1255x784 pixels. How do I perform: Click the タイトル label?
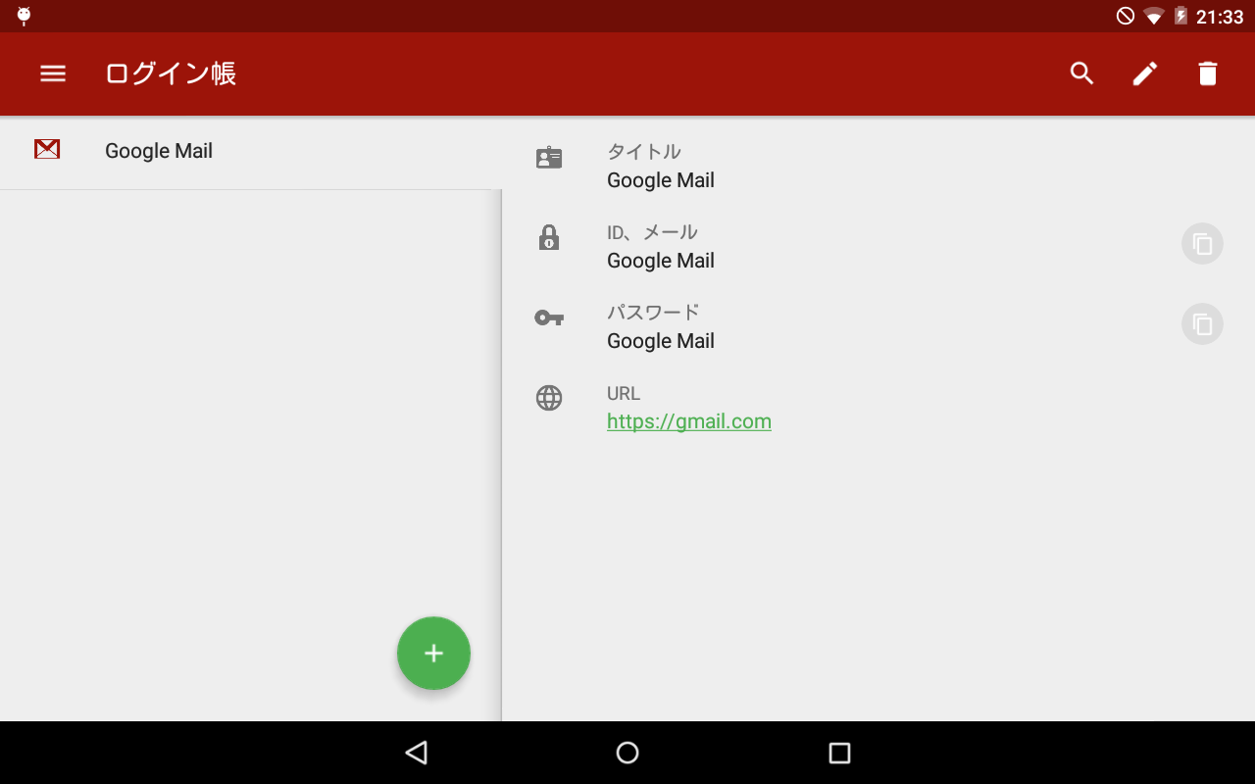point(644,152)
